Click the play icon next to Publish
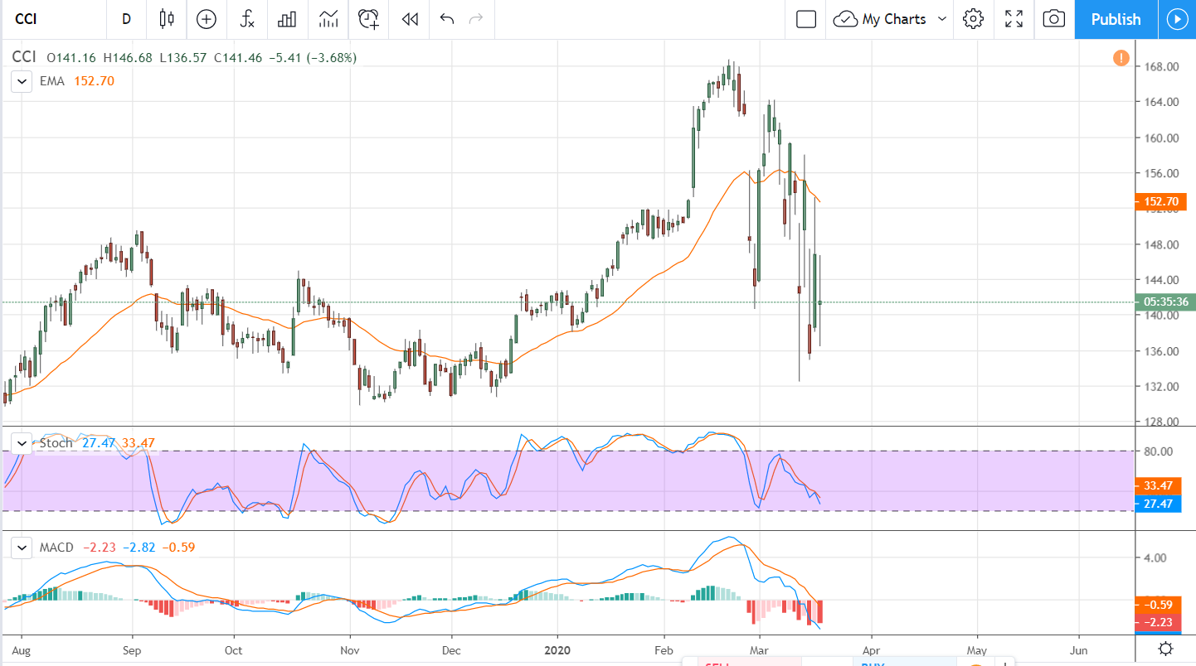1196x666 pixels. 1177,19
